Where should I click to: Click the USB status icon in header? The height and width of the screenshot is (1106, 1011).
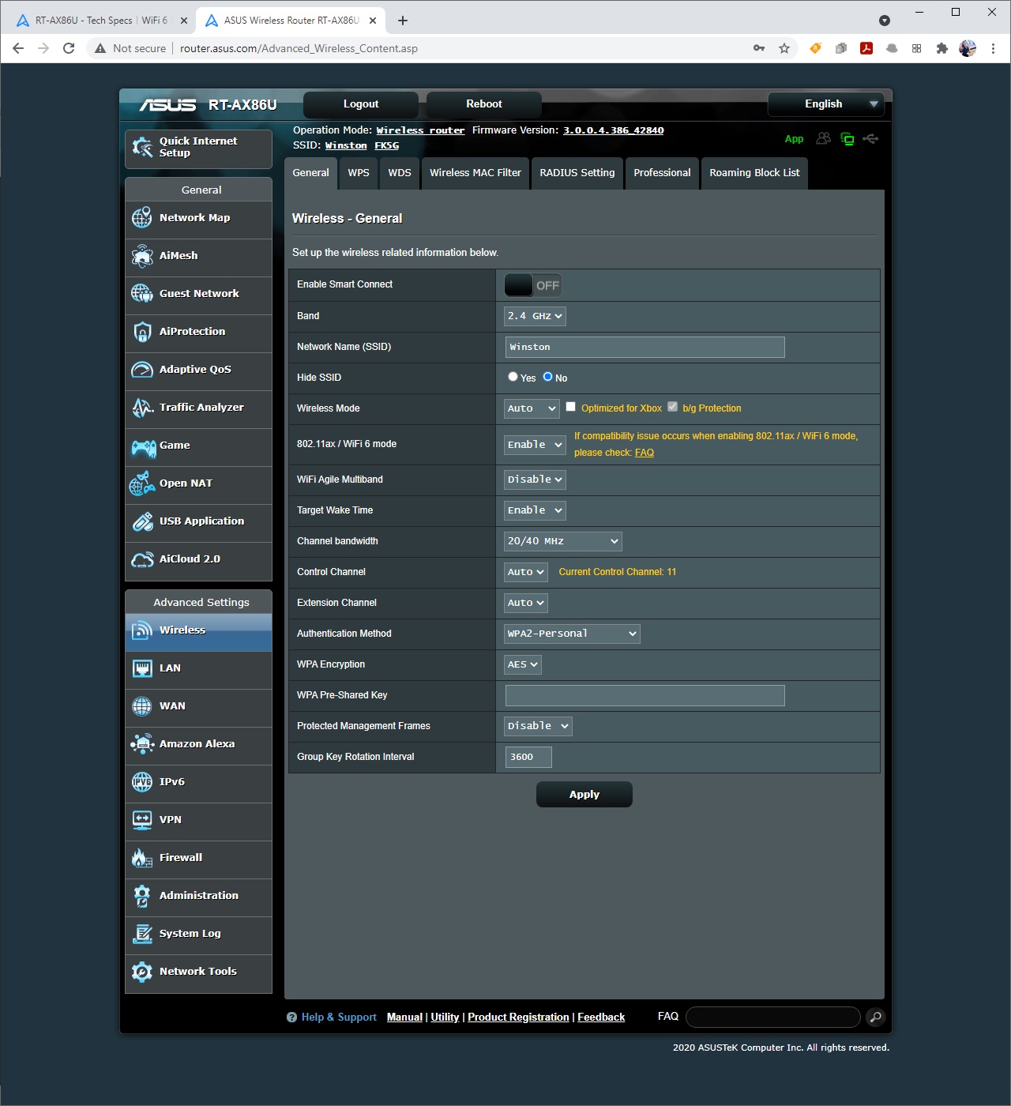click(870, 139)
